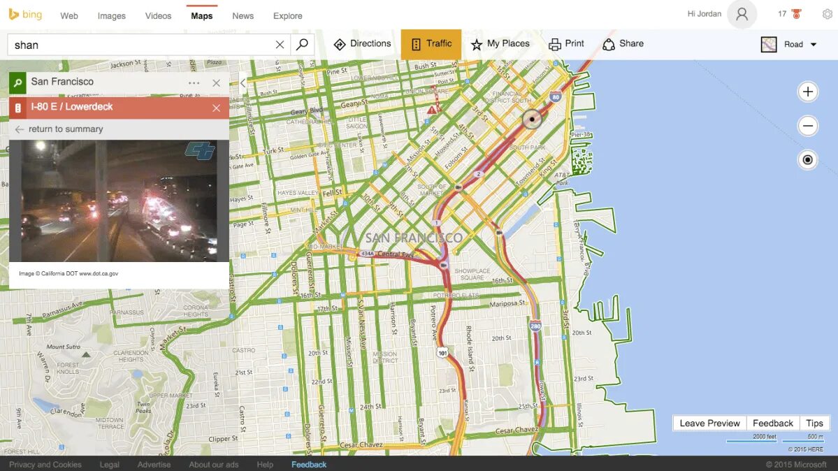This screenshot has width=838, height=471.
Task: Click the Cesar Chavez street label at bottom
Action: [x=361, y=445]
